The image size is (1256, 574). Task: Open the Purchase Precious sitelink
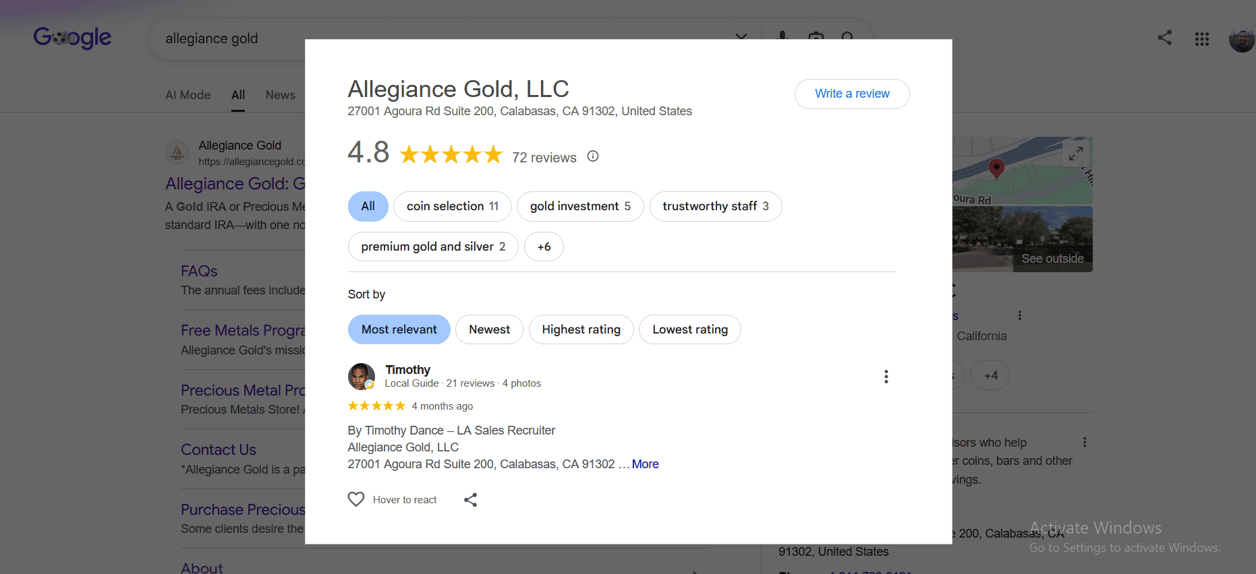(x=243, y=509)
